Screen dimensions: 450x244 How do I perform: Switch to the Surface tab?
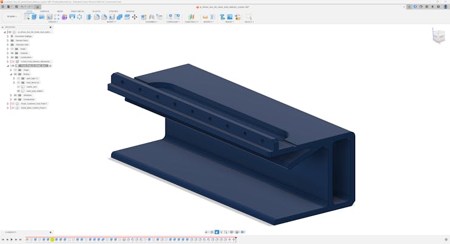(44, 11)
